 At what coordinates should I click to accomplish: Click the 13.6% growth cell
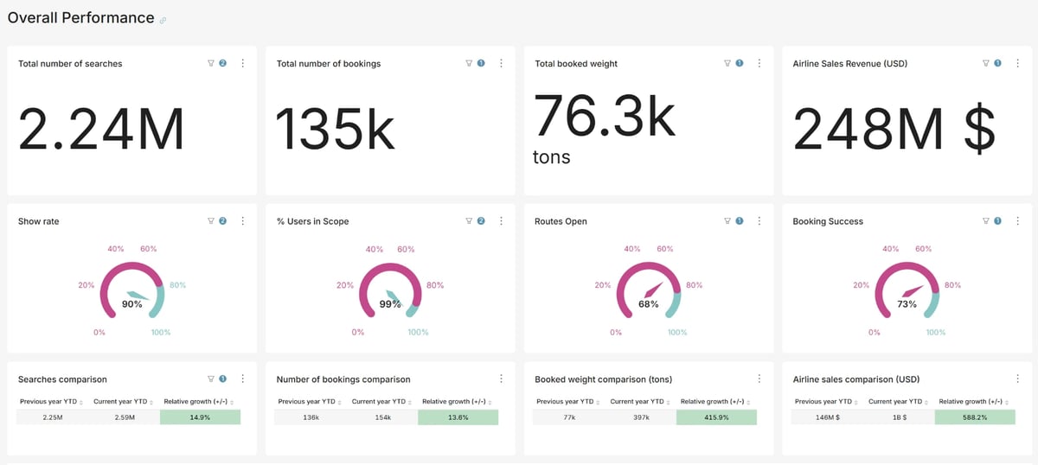click(458, 417)
